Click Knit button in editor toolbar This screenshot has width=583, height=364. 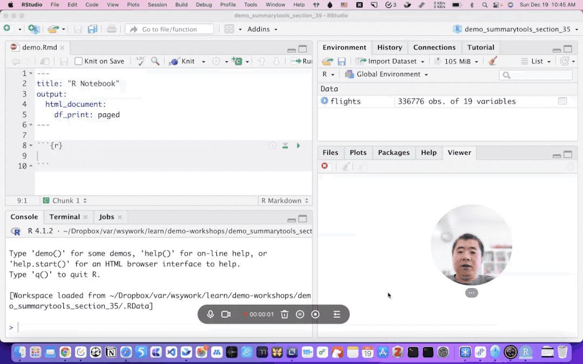(182, 61)
